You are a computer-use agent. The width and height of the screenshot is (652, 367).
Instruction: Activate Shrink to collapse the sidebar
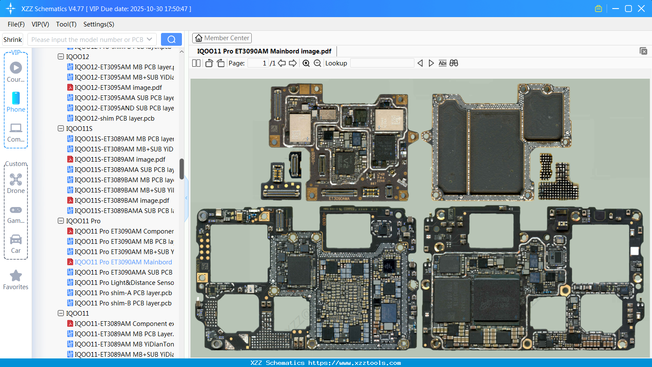[12, 39]
